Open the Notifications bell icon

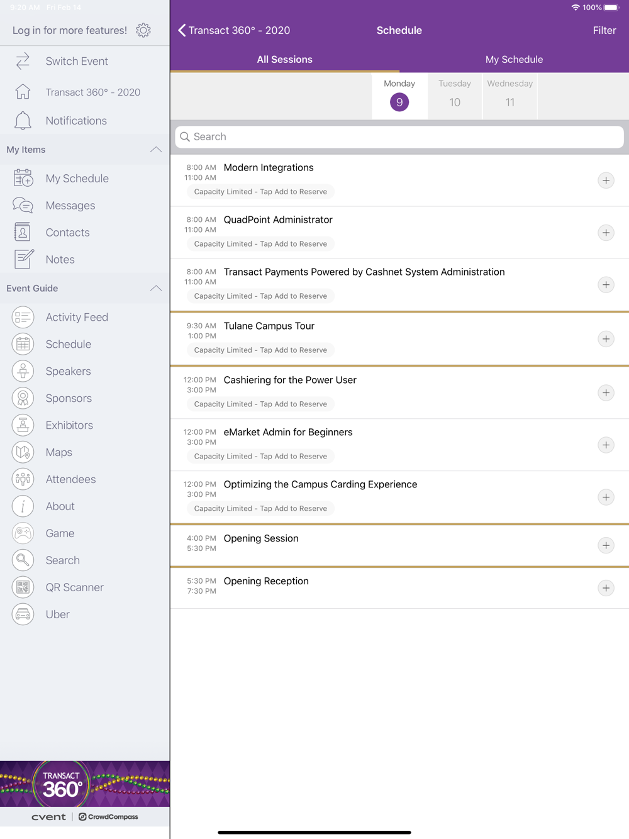click(x=23, y=121)
